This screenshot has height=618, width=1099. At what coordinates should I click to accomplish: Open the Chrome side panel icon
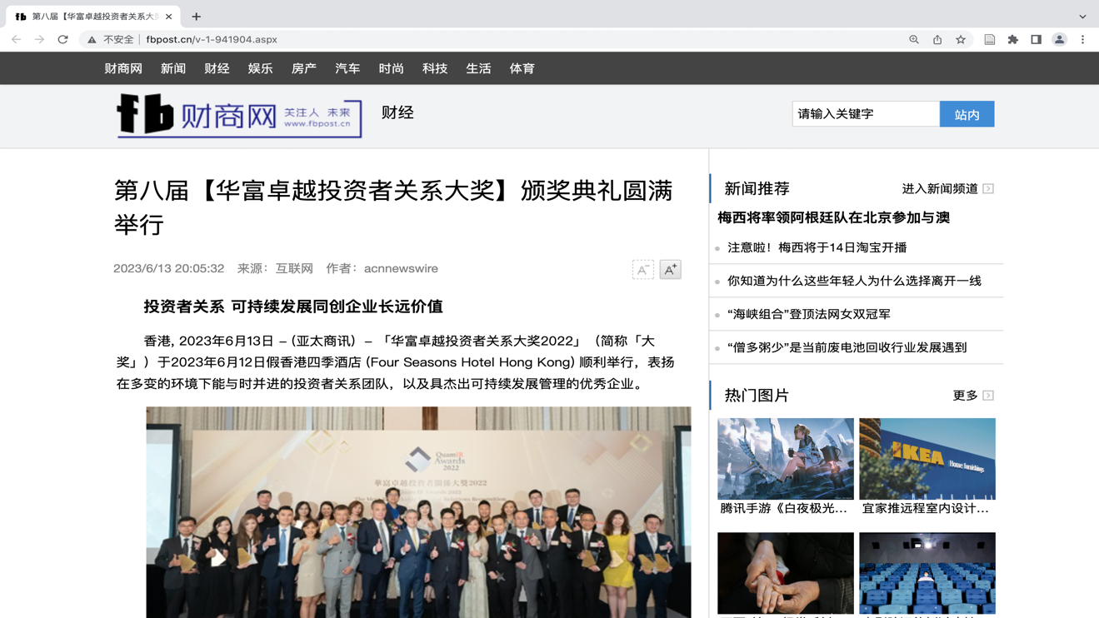click(x=1036, y=39)
